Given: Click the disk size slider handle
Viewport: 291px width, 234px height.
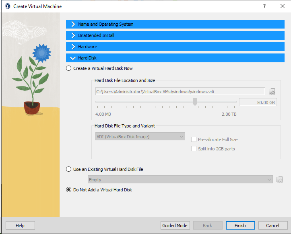Looking at the screenshot, I should (x=195, y=102).
